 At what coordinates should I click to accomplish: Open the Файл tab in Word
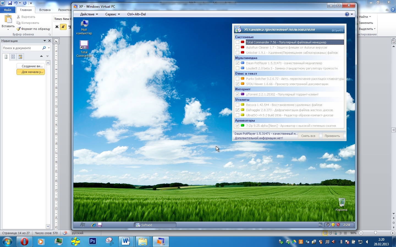[x=8, y=10]
